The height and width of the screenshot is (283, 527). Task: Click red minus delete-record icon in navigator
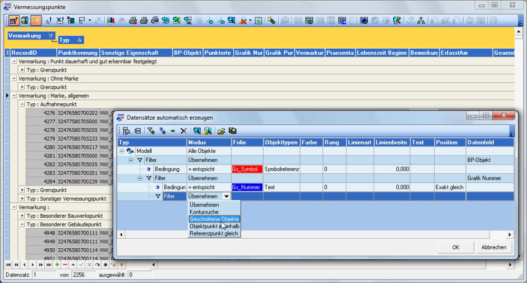coord(65,265)
